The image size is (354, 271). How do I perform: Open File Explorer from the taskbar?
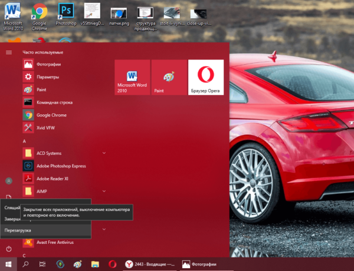(x=95, y=264)
